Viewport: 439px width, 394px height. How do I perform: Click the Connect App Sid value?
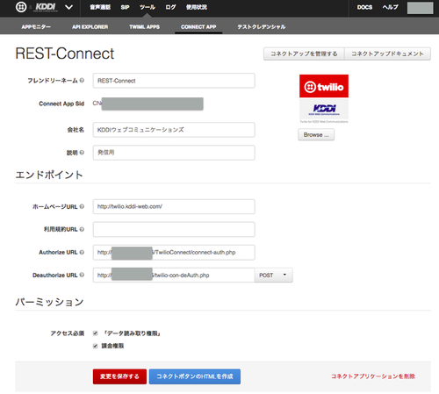pyautogui.click(x=148, y=104)
